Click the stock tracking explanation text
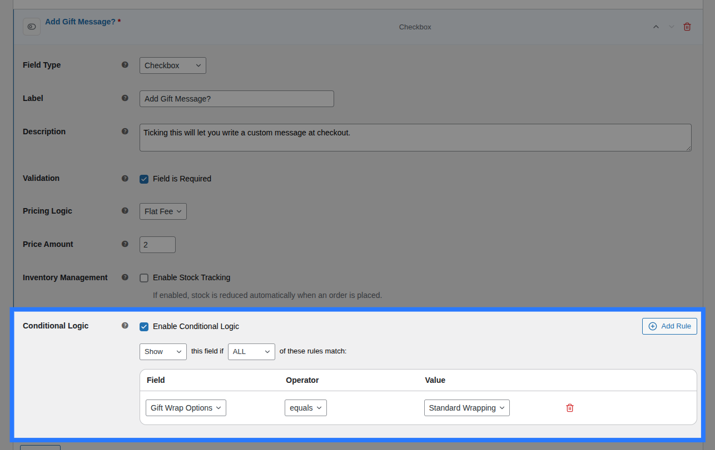Screen dimensions: 715x450 [x=267, y=295]
